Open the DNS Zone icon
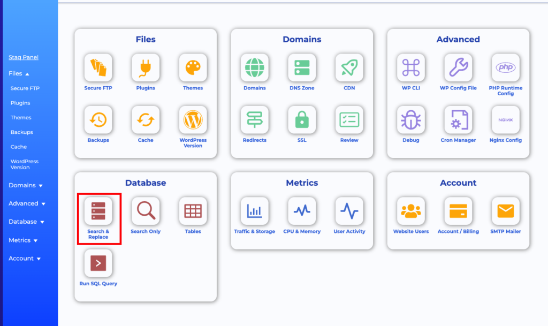Image resolution: width=548 pixels, height=326 pixels. tap(302, 68)
